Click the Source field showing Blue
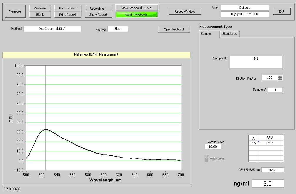 click(118, 29)
